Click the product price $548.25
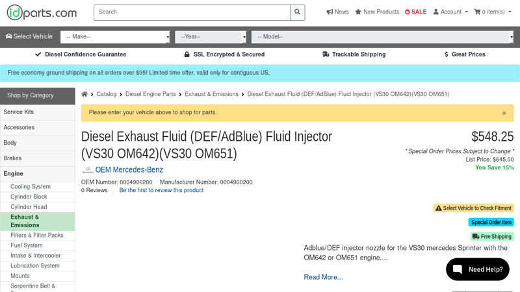 (x=493, y=136)
